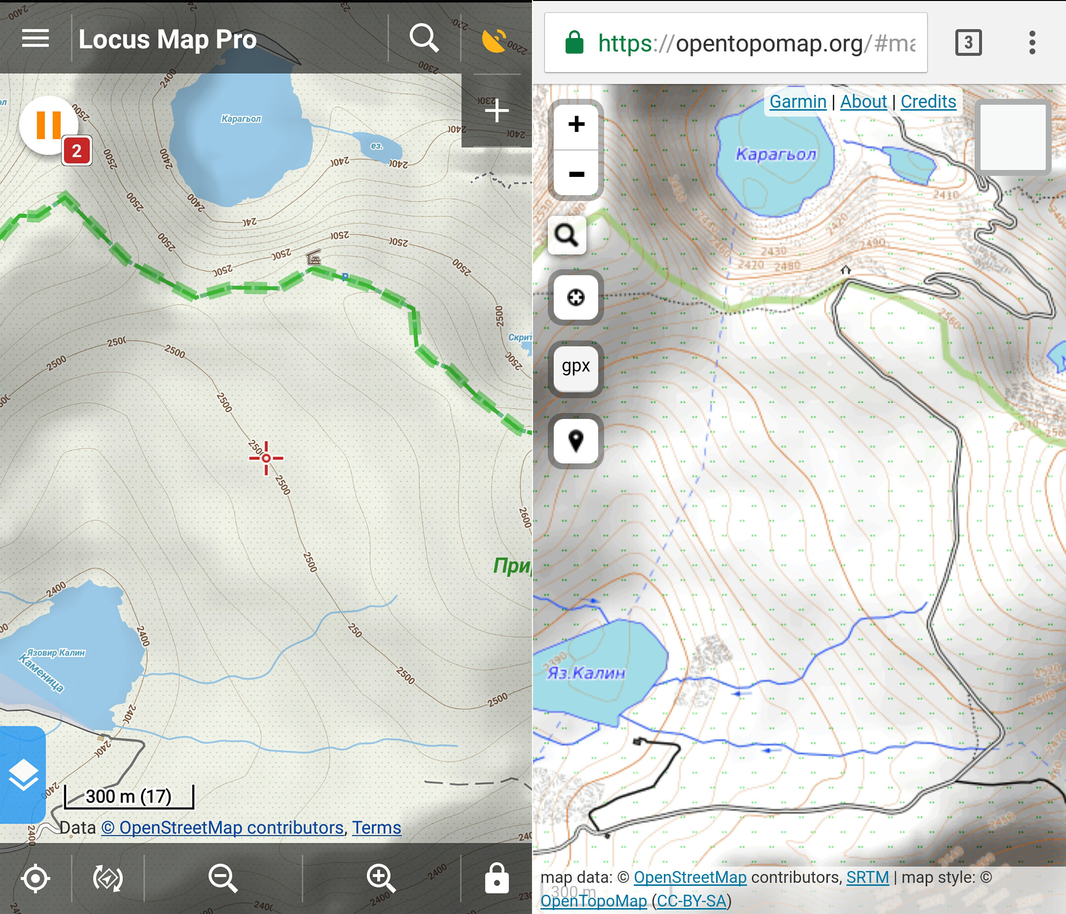The image size is (1066, 914).
Task: Toggle the locate-me crosshair button
Action: pyautogui.click(x=575, y=297)
